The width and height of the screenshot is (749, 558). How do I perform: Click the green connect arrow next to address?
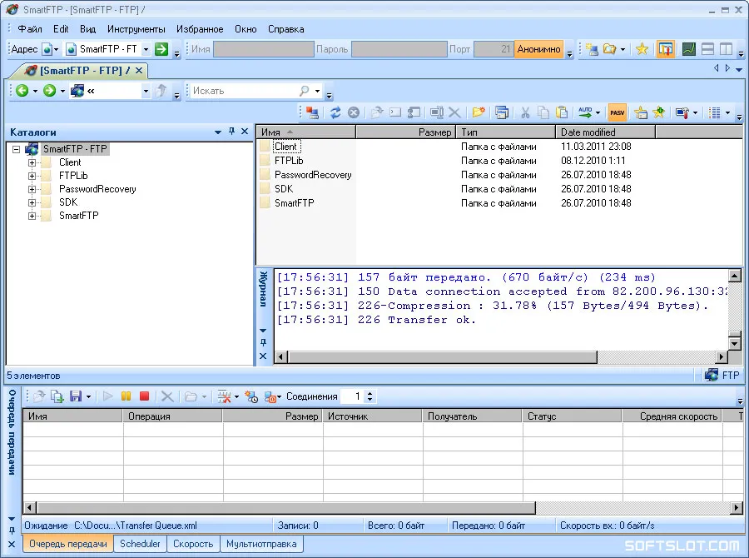[162, 49]
